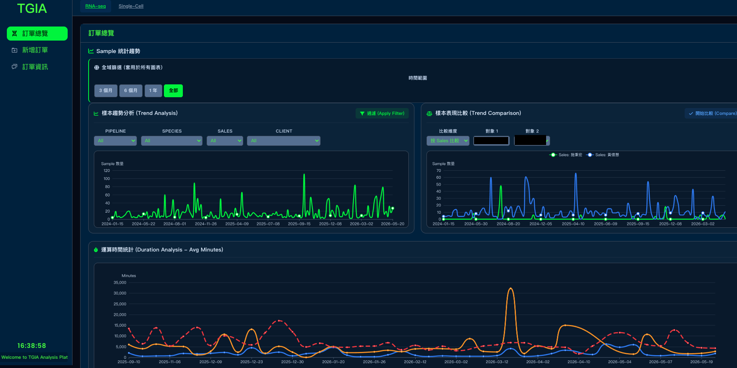Click the 新增訂單 folder-plus icon
This screenshot has height=368, width=737.
coord(14,50)
